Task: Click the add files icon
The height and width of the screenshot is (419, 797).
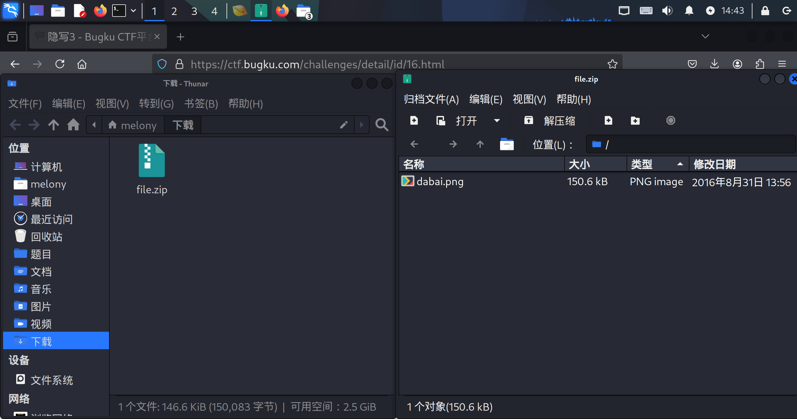Action: point(608,120)
